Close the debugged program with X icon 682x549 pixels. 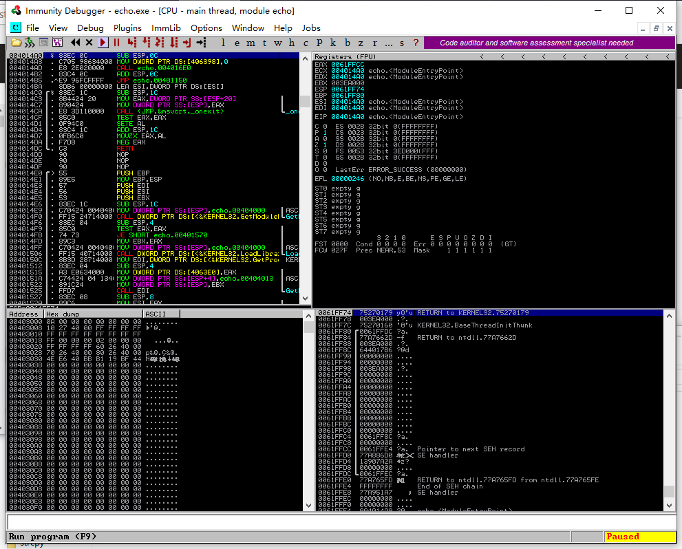[89, 43]
